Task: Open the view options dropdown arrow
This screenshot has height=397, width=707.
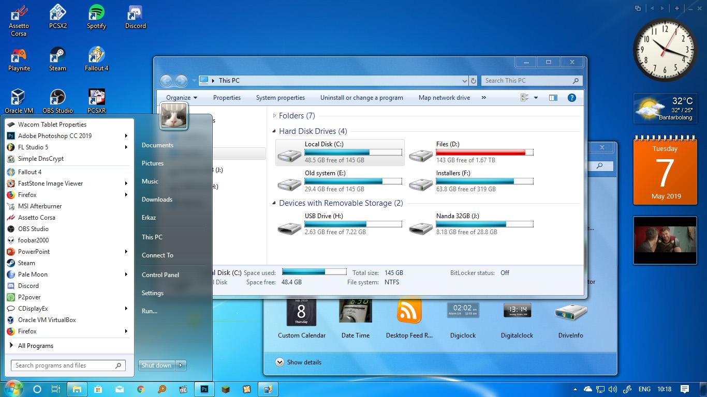Action: click(x=536, y=98)
